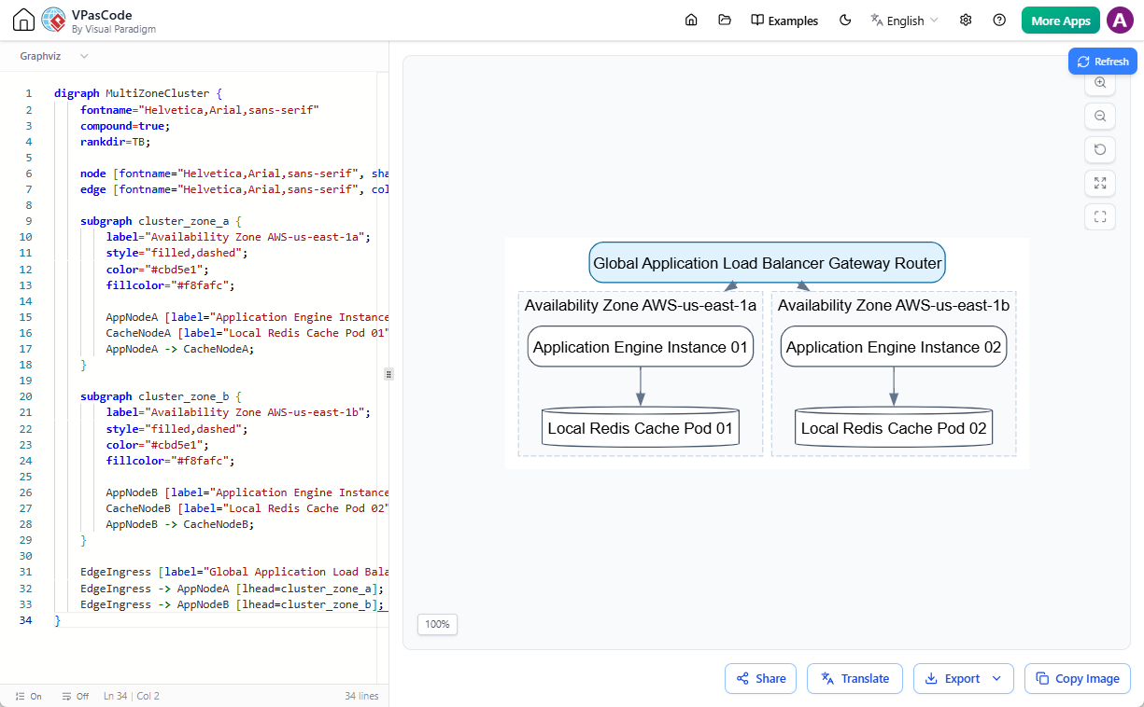Expand the Export options arrow
This screenshot has width=1144, height=707.
pyautogui.click(x=997, y=679)
